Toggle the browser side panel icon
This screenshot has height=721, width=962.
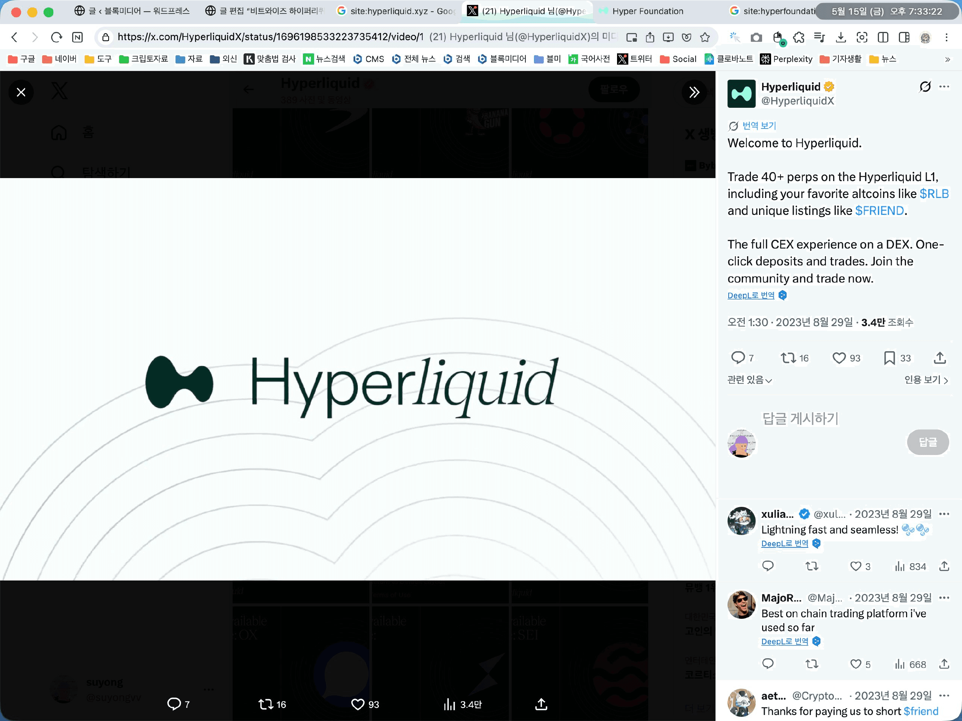904,38
